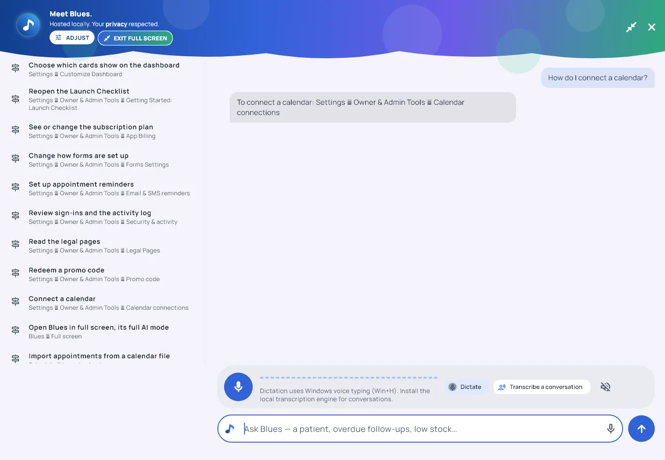Viewport: 665px width, 460px height.
Task: Click the microphone icon inside the input field
Action: pyautogui.click(x=611, y=429)
